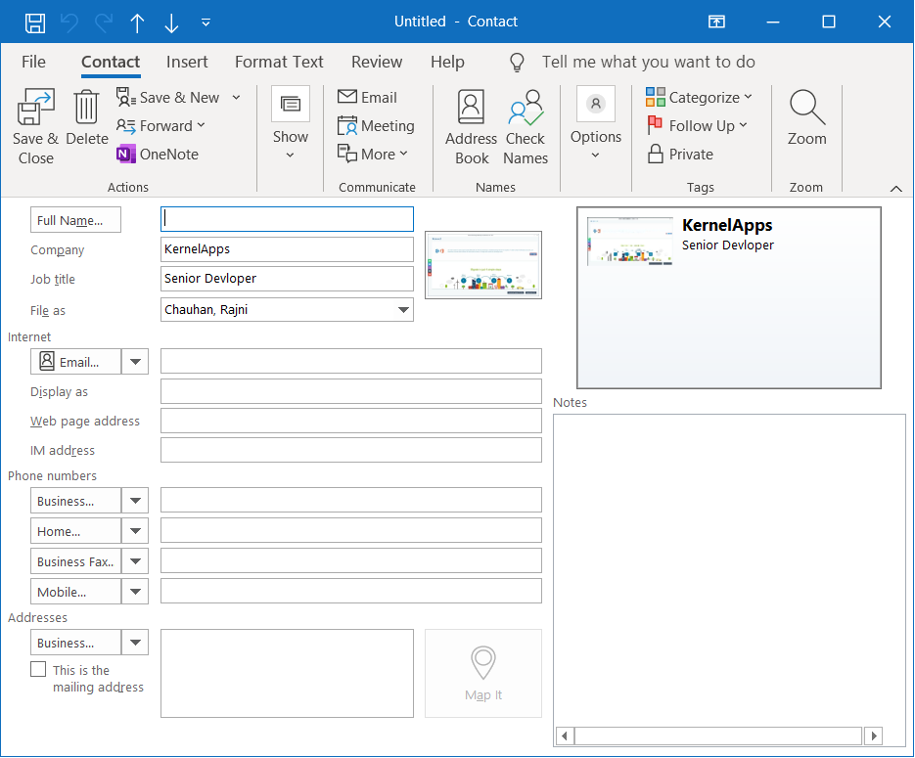Click the Full Name button
The width and height of the screenshot is (915, 758).
point(76,220)
